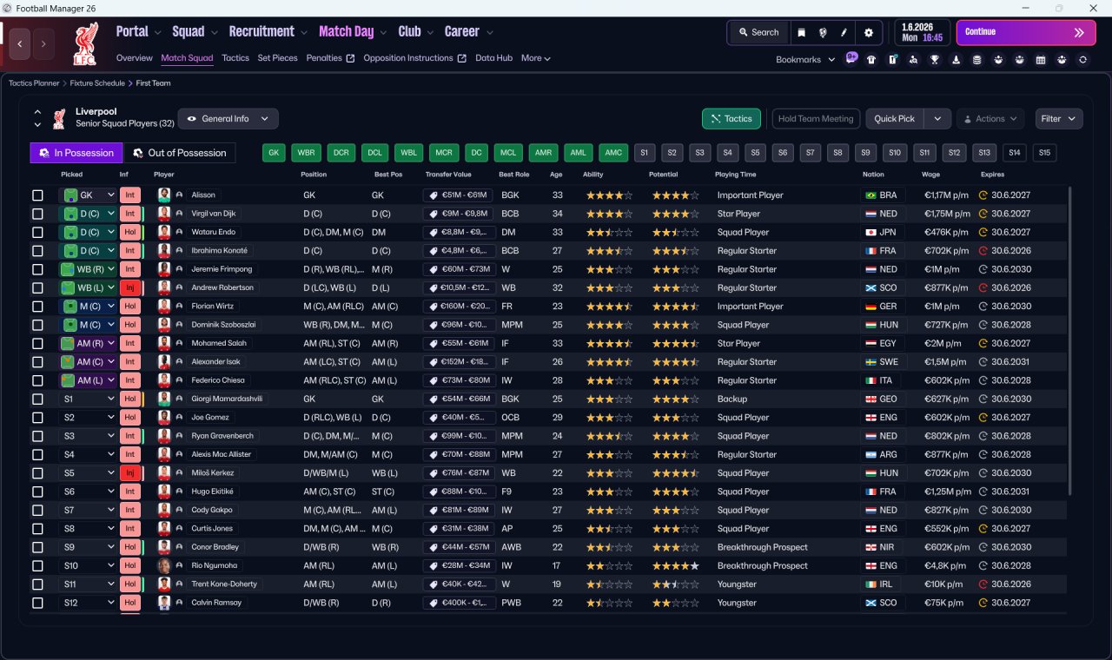
Task: Check the box next to Florian Wirtz
Action: 37,306
